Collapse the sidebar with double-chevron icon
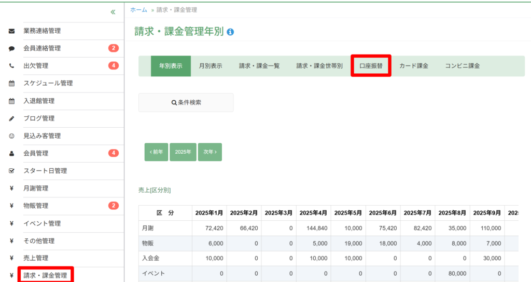The height and width of the screenshot is (282, 531). [113, 12]
